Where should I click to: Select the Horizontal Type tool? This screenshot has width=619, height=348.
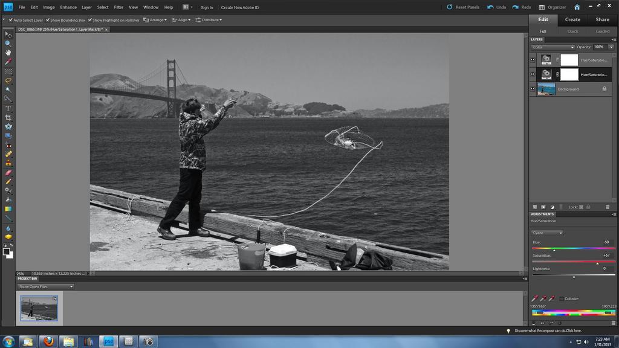(8, 108)
